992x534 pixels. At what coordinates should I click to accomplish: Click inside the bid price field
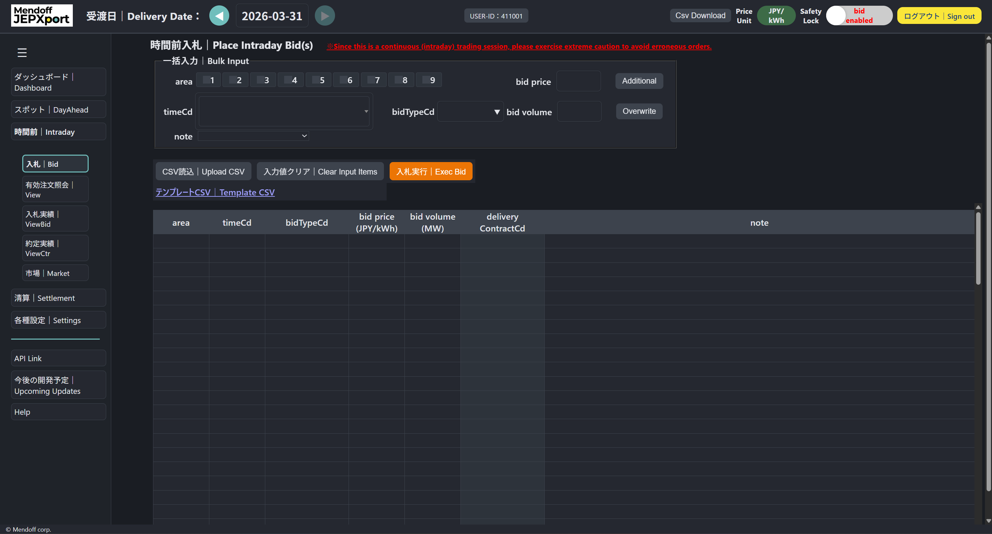pos(579,81)
